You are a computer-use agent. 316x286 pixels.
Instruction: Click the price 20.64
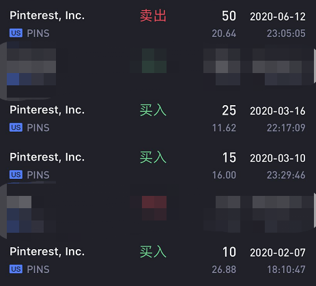click(x=224, y=33)
